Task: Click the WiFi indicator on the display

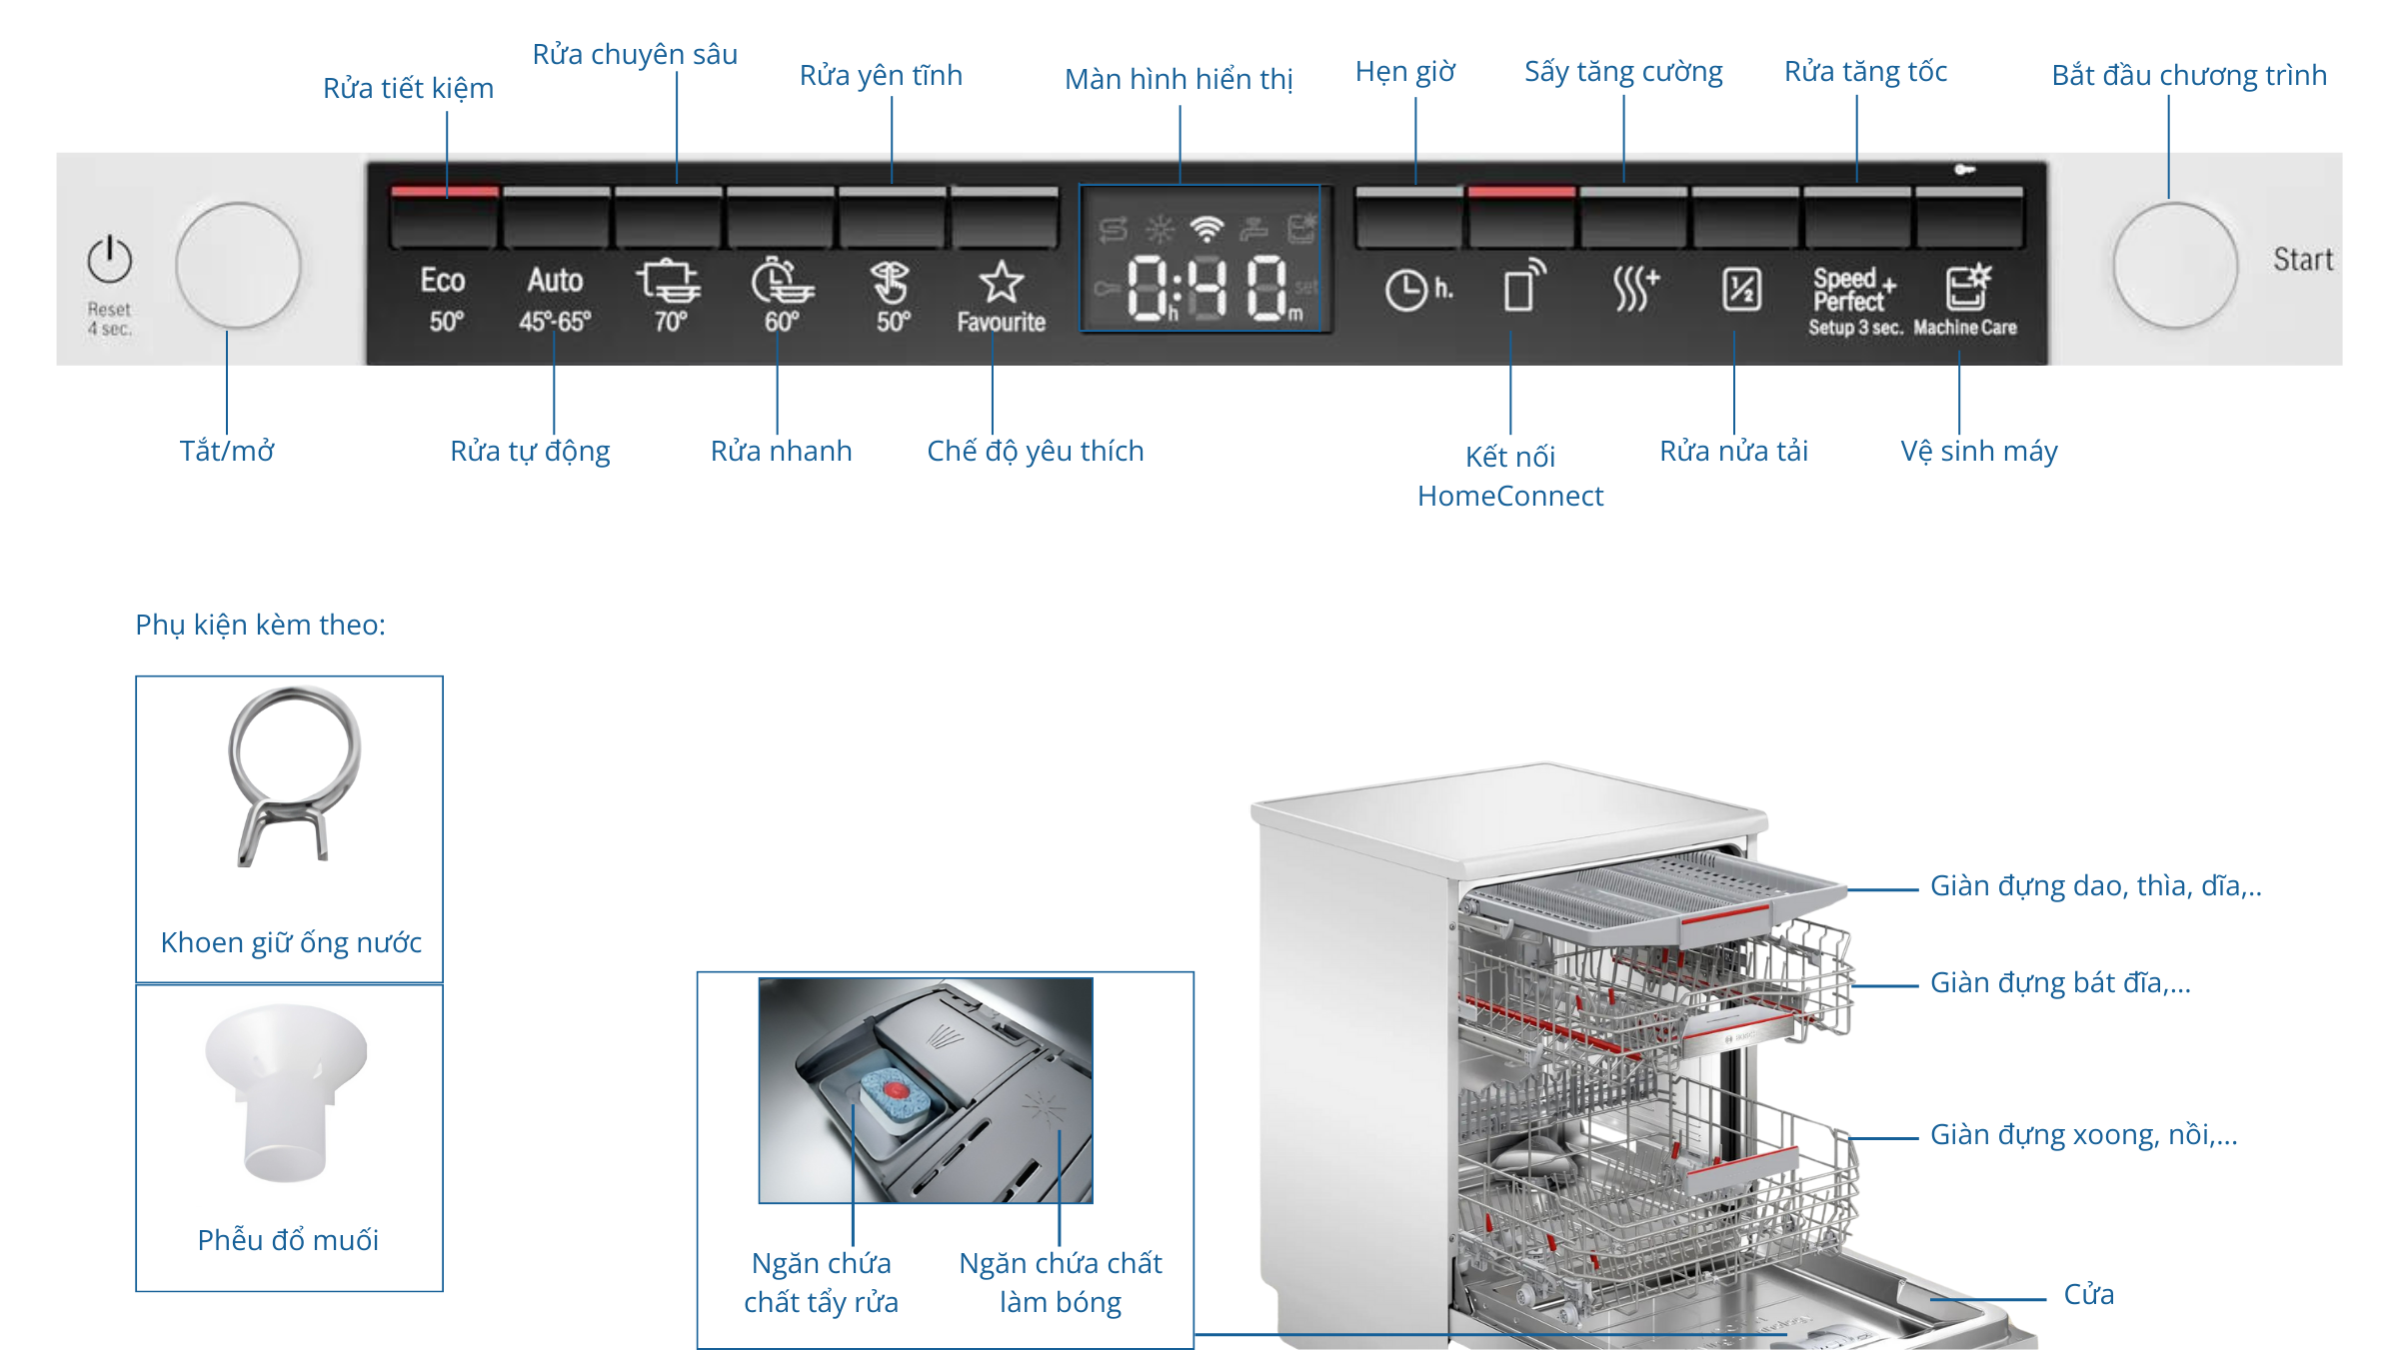Action: click(1206, 229)
